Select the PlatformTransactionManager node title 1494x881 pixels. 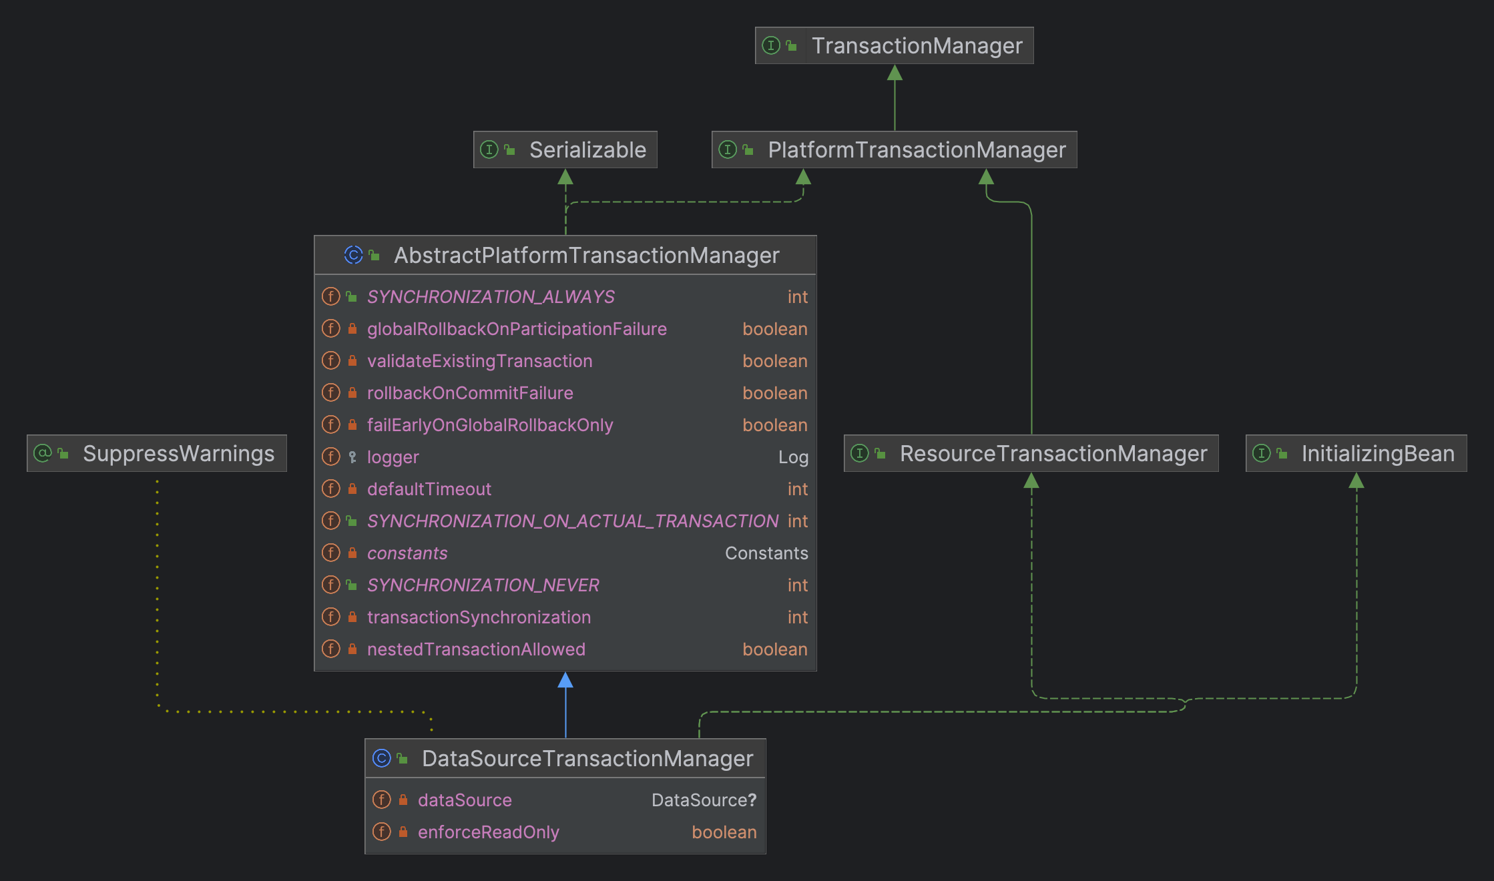coord(917,150)
